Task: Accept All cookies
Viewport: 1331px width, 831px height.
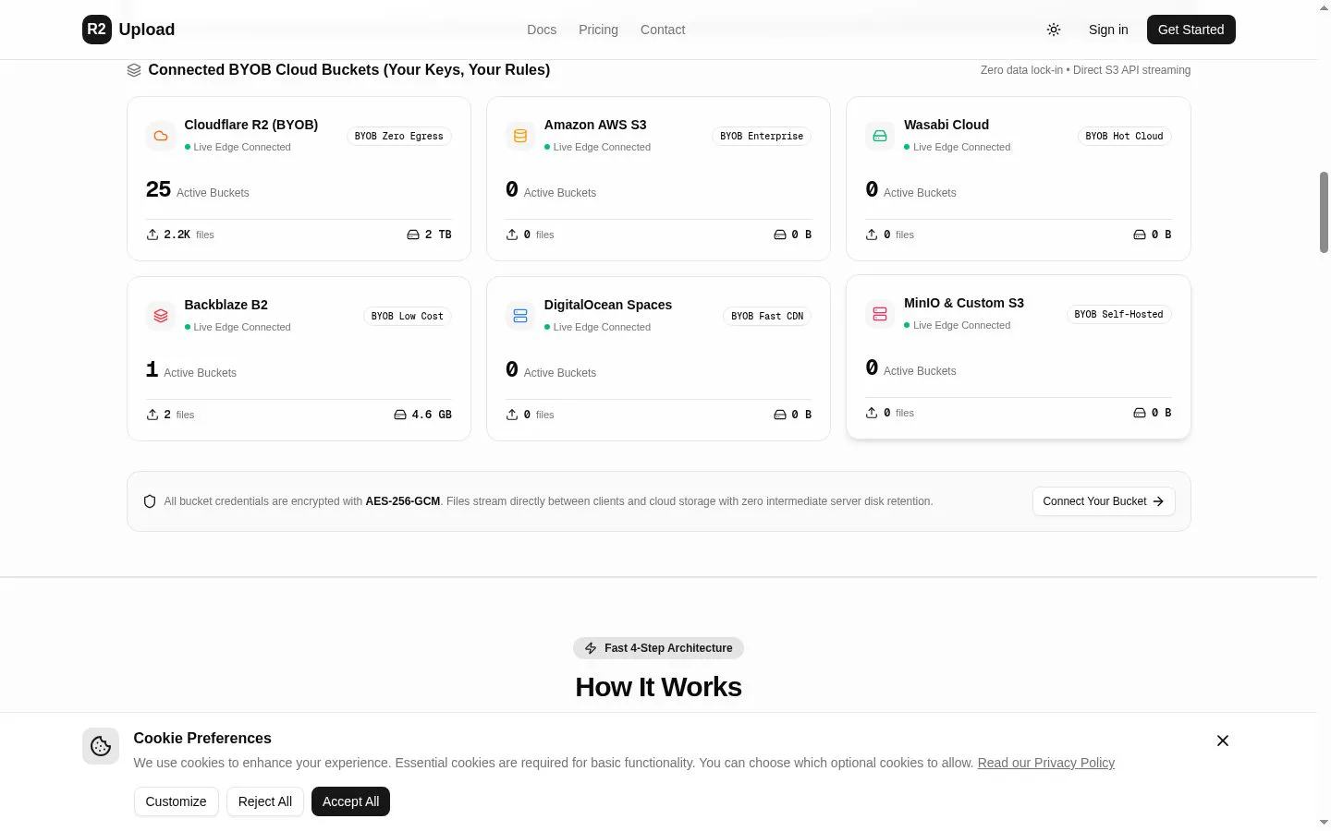Action: coord(351,801)
